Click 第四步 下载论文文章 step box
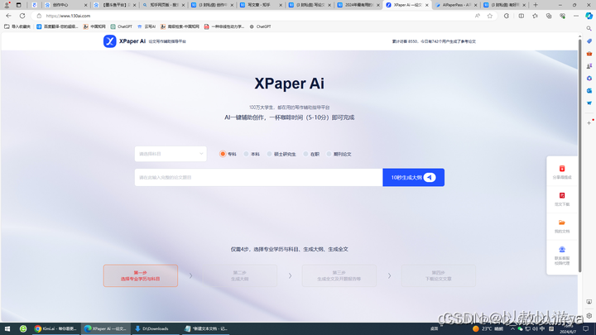The width and height of the screenshot is (596, 335). pyautogui.click(x=438, y=275)
